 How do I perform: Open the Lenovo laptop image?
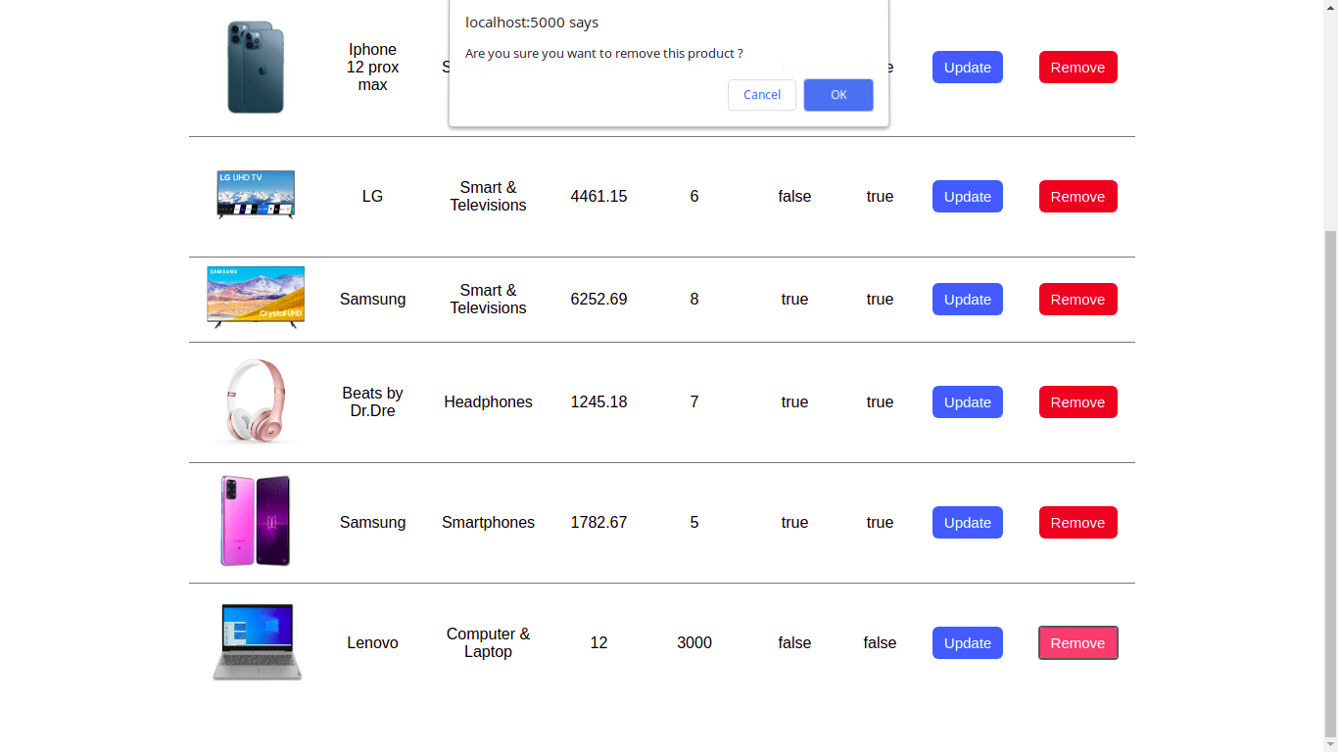[x=257, y=641]
